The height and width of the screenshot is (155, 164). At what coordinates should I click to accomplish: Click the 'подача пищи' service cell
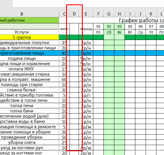(22, 58)
